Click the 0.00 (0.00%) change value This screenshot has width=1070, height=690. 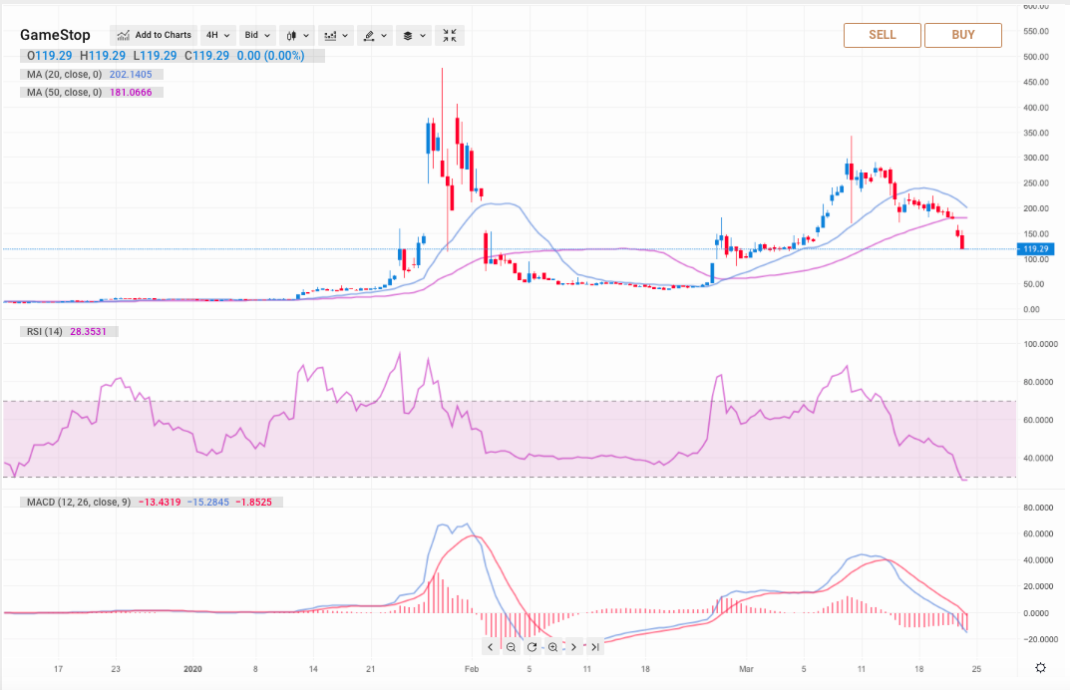tap(271, 56)
